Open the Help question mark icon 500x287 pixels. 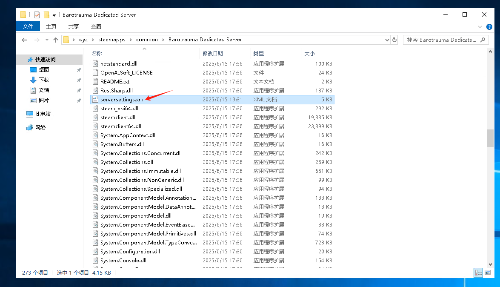[x=489, y=27]
